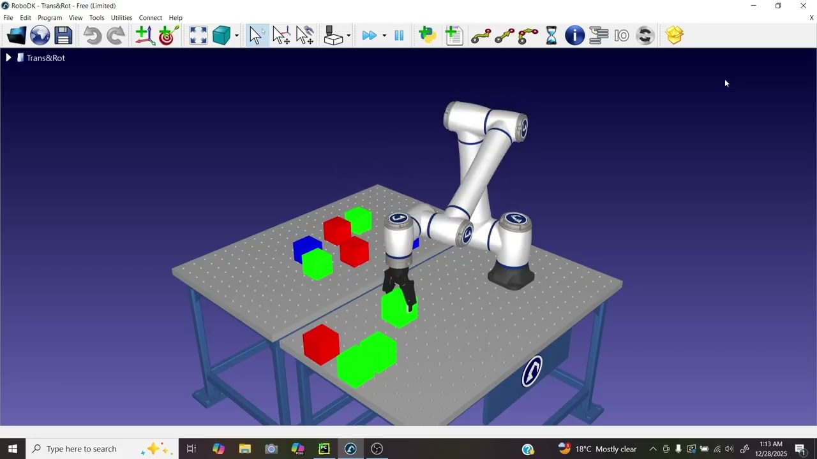Insert a circular move instruction
817x459 pixels.
(x=528, y=36)
